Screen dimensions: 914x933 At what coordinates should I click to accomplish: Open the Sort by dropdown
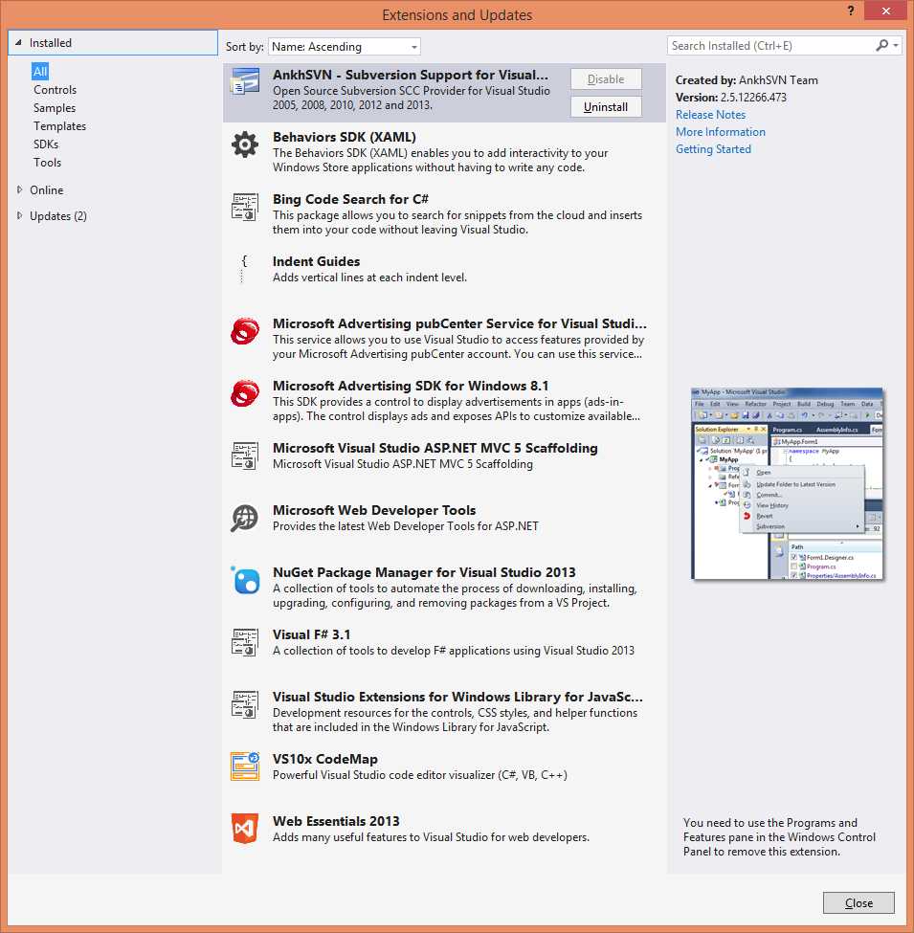[346, 47]
